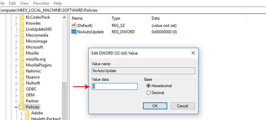266x120 pixels.
Task: Open the Favorites menu
Action: pos(41,3)
